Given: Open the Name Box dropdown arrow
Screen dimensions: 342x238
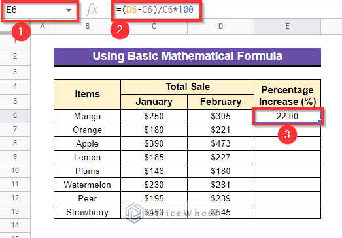Looking at the screenshot, I should (x=69, y=10).
